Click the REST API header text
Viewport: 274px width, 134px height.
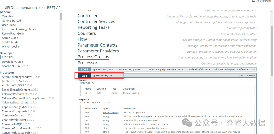pyautogui.click(x=54, y=8)
